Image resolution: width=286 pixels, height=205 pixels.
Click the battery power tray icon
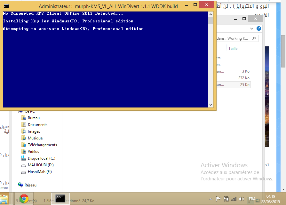226,199
